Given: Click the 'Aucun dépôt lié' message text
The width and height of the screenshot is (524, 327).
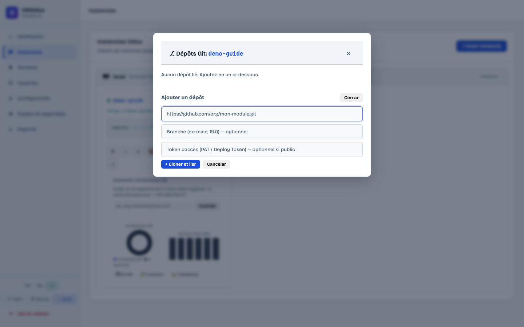Looking at the screenshot, I should tap(210, 74).
